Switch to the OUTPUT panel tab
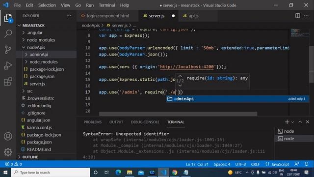This screenshot has width=314, height=177. point(116,122)
